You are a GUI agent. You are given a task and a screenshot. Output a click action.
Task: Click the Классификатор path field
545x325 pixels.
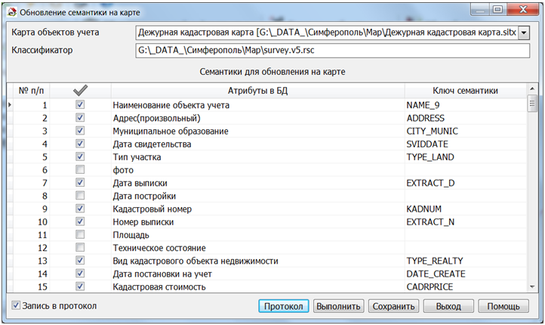tap(332, 51)
